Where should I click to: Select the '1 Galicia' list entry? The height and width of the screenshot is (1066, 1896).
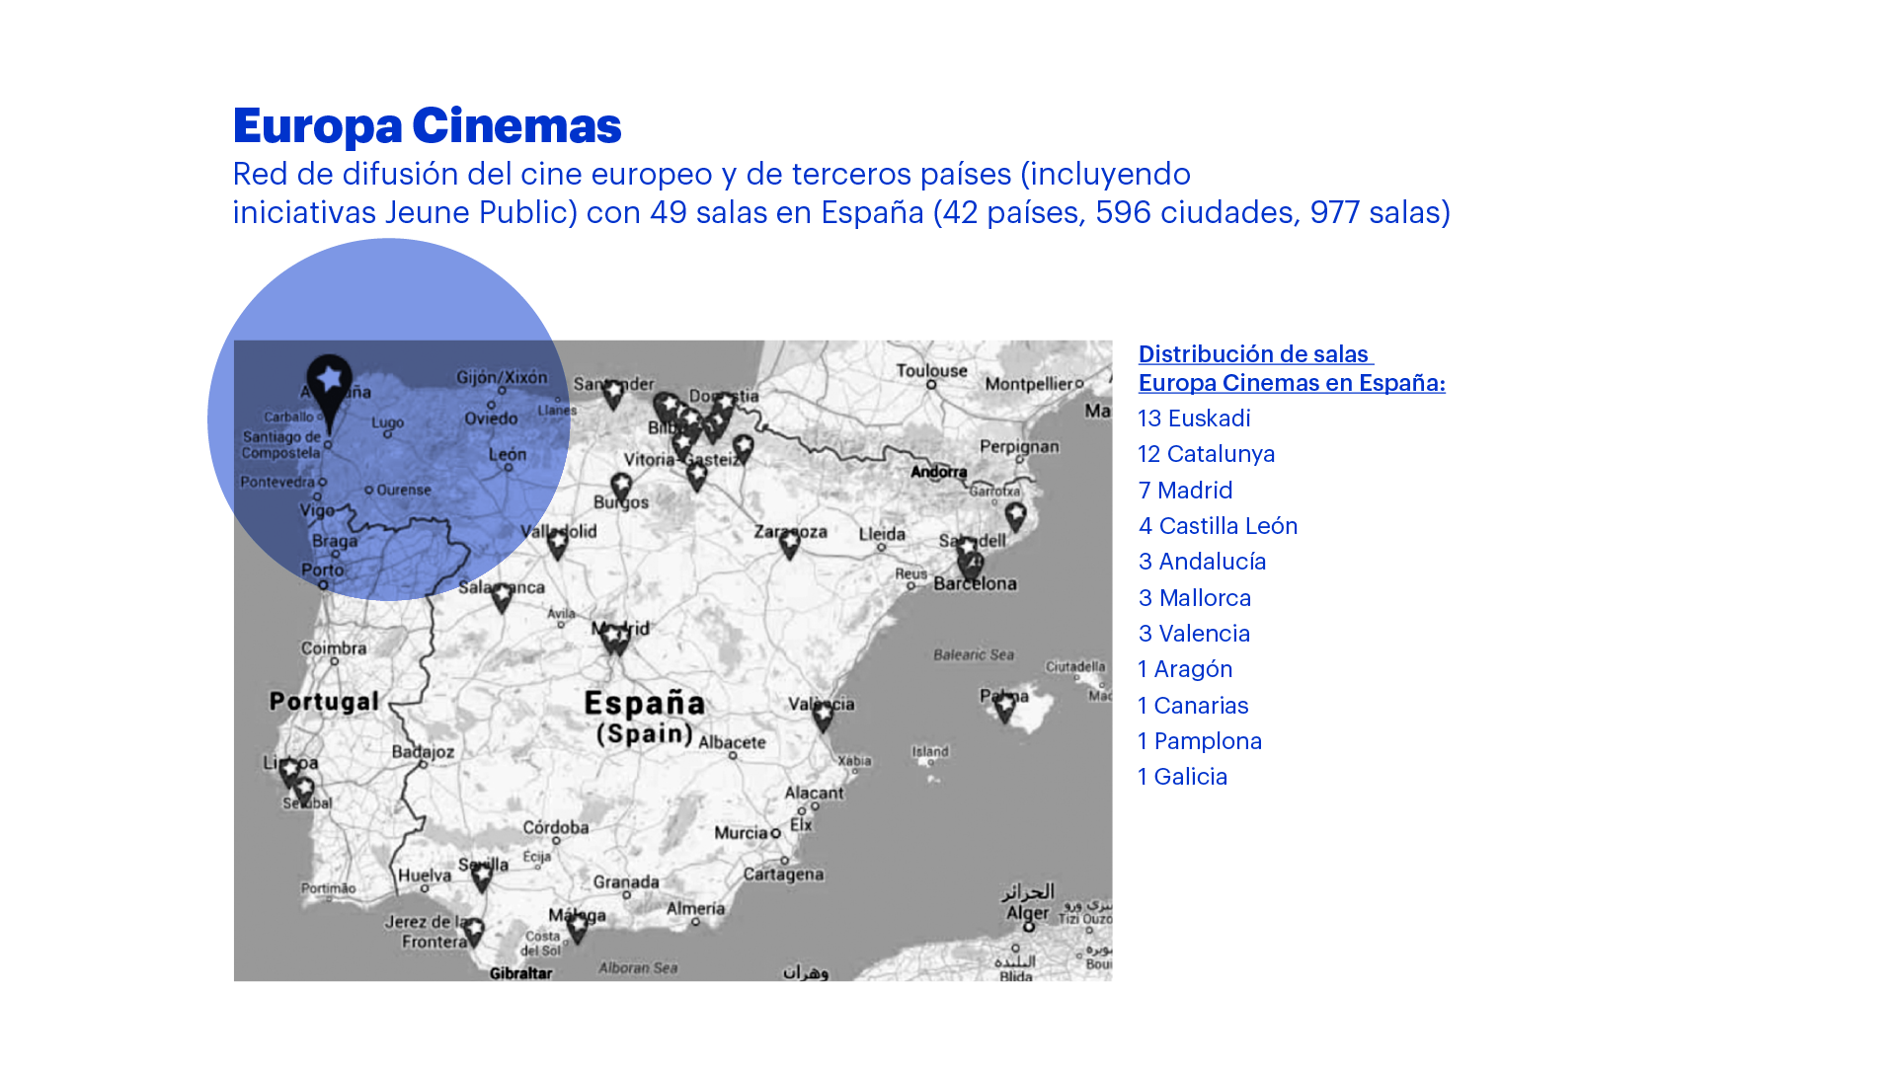[1182, 777]
